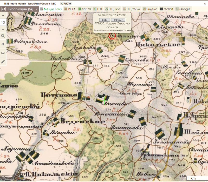
Task: Activate the geolocation arrow tool
Action: 3,44
